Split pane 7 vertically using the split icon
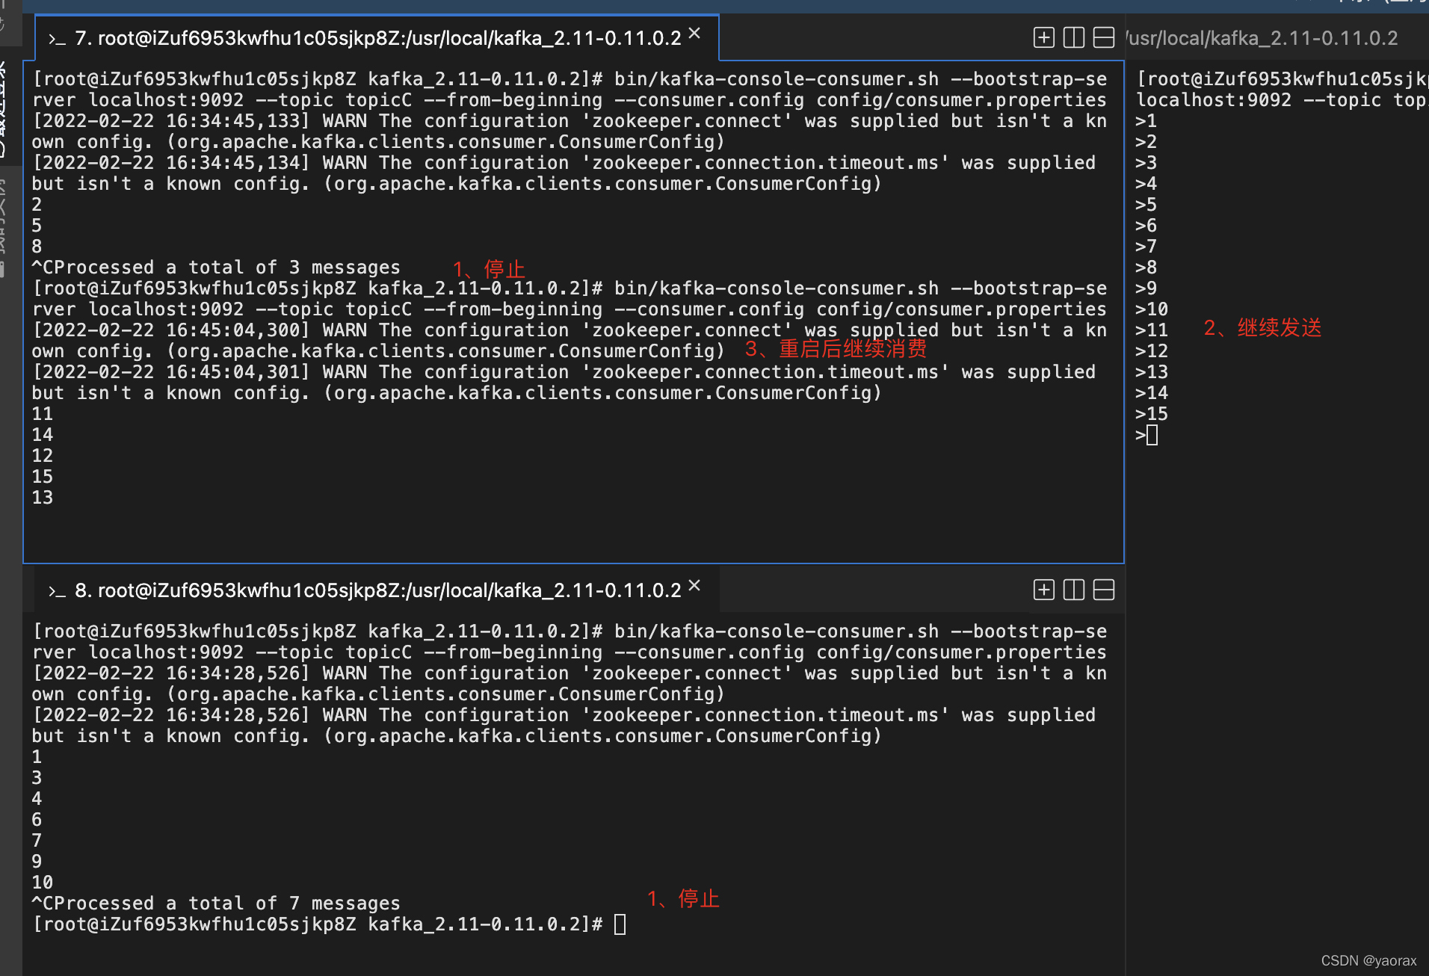 pos(1073,37)
